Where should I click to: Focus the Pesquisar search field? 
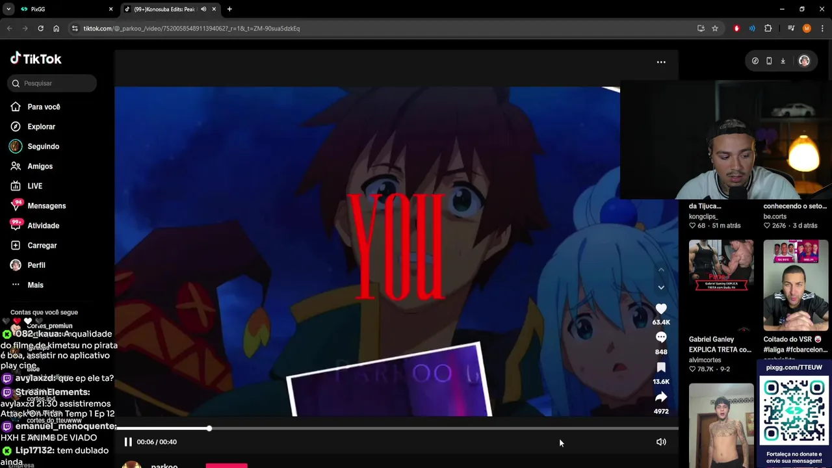point(53,83)
